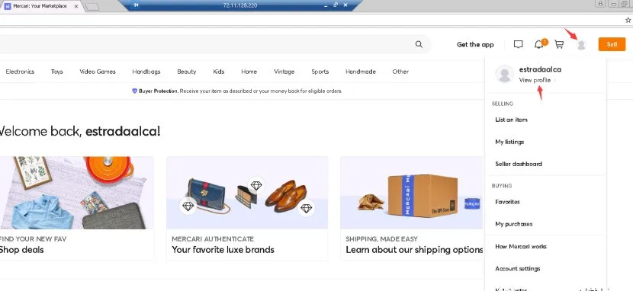Click the Welcome back heading

click(x=79, y=131)
